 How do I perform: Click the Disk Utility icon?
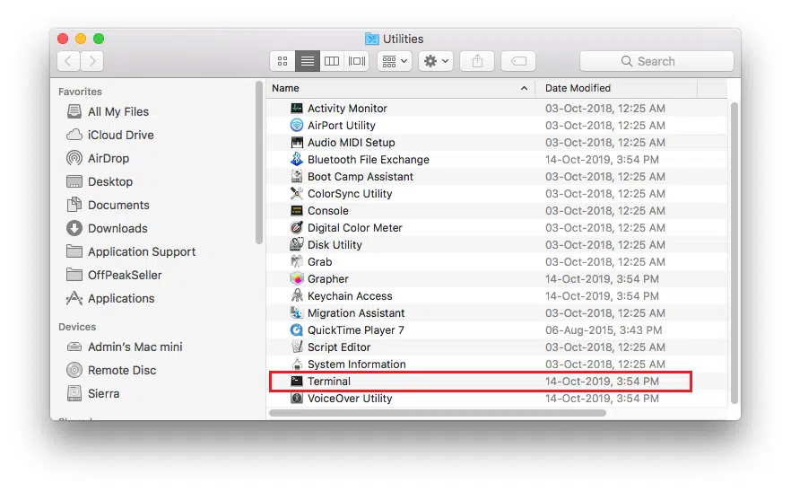coord(297,245)
